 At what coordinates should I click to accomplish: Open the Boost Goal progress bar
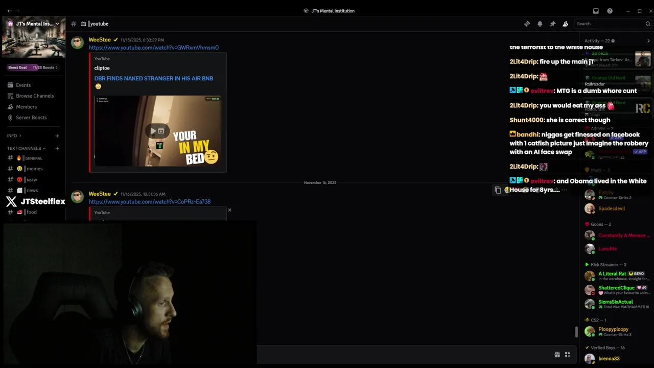click(33, 67)
